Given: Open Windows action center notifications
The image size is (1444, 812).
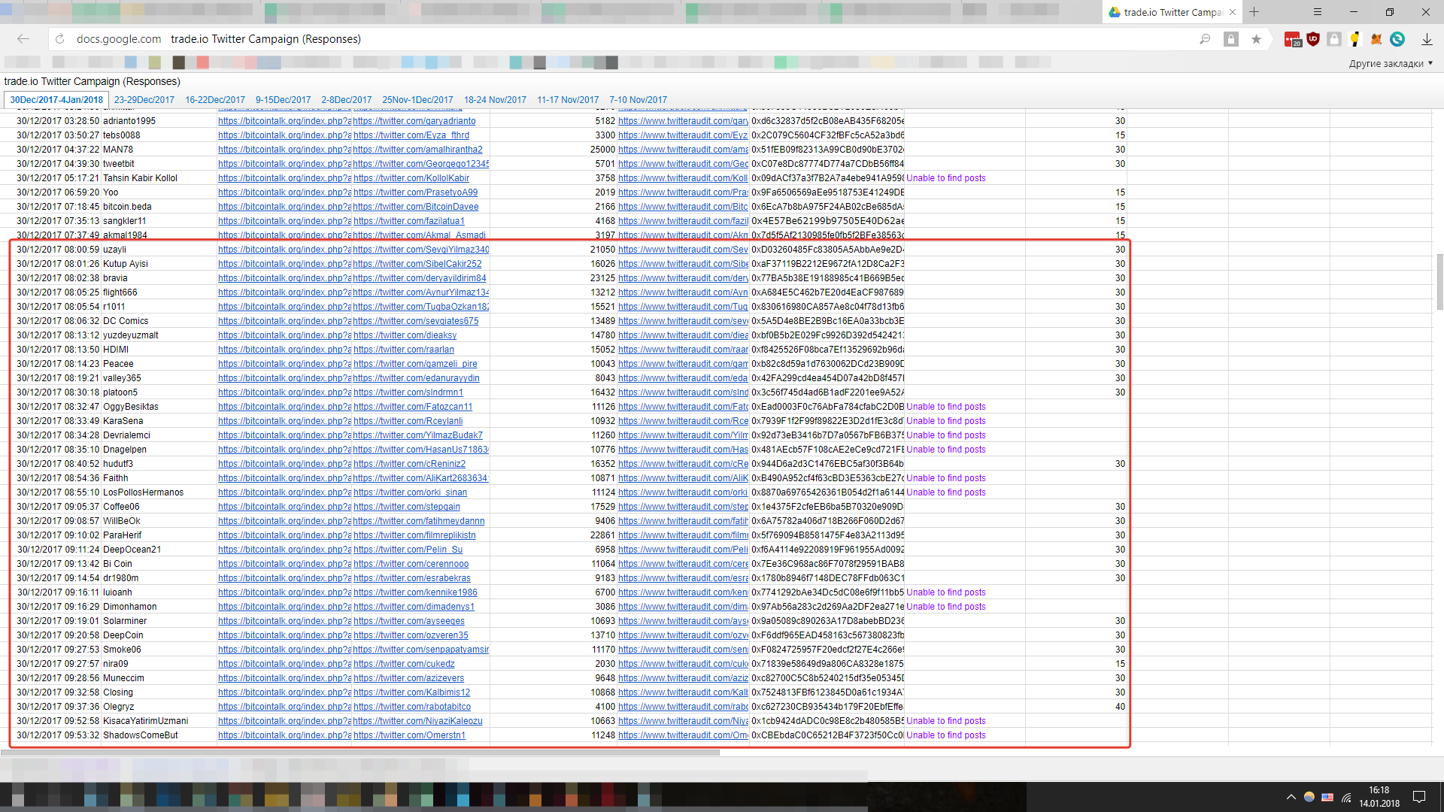Looking at the screenshot, I should click(1419, 797).
